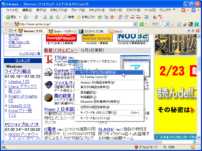Click the tab thumbnails grid icon
This screenshot has height=151, width=202.
point(11,31)
